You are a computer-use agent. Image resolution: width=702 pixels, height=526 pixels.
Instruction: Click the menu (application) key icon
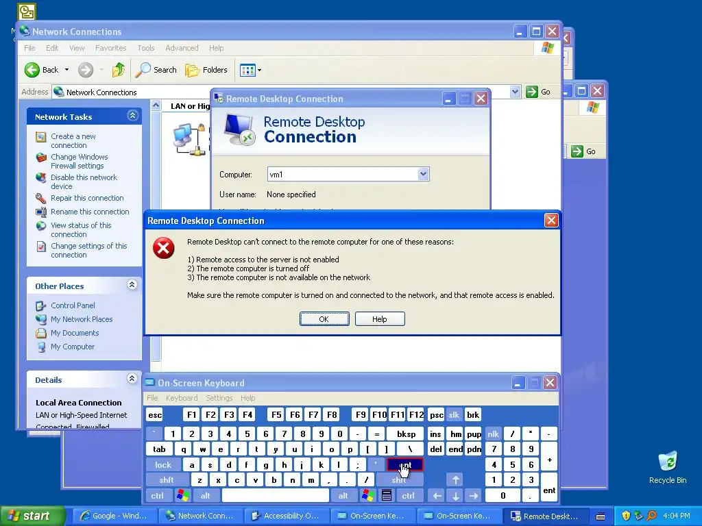click(x=387, y=496)
